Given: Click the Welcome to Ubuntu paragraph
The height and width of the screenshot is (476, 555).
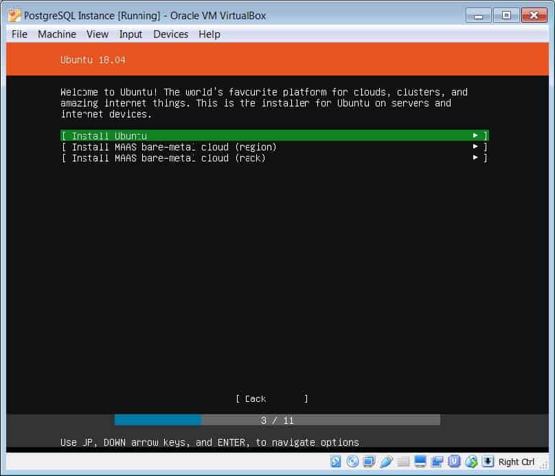Looking at the screenshot, I should 264,103.
